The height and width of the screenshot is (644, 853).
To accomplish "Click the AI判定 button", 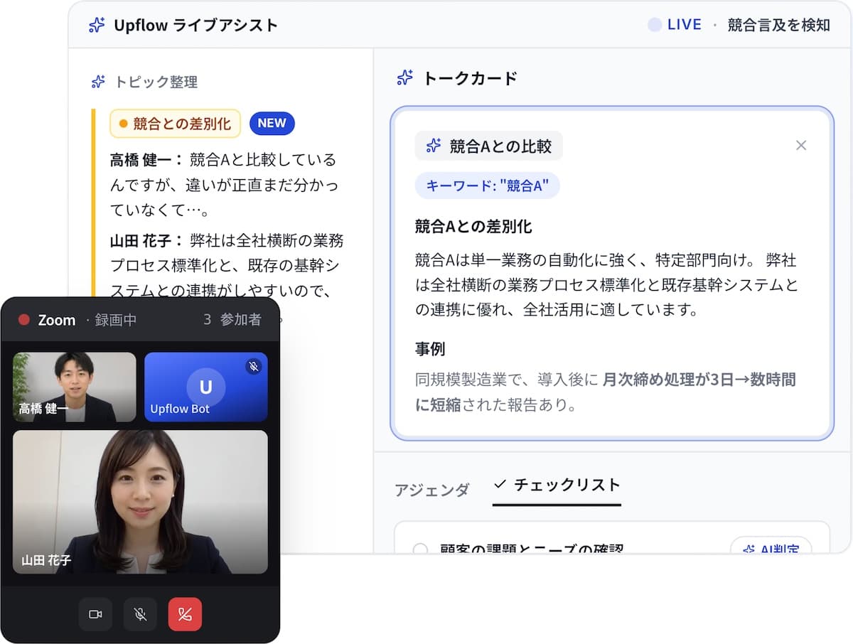I will pos(771,546).
